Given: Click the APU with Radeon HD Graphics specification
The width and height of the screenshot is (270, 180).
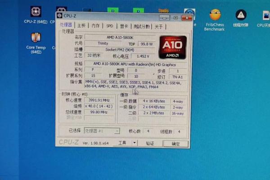Looking at the screenshot, I should point(135,64).
